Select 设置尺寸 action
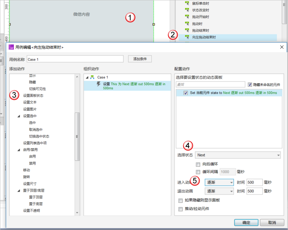 30,184
